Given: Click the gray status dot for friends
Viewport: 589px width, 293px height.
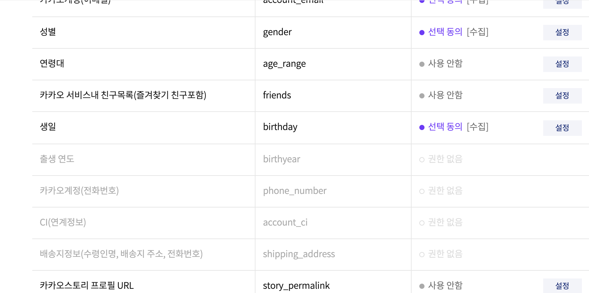Looking at the screenshot, I should tap(421, 95).
